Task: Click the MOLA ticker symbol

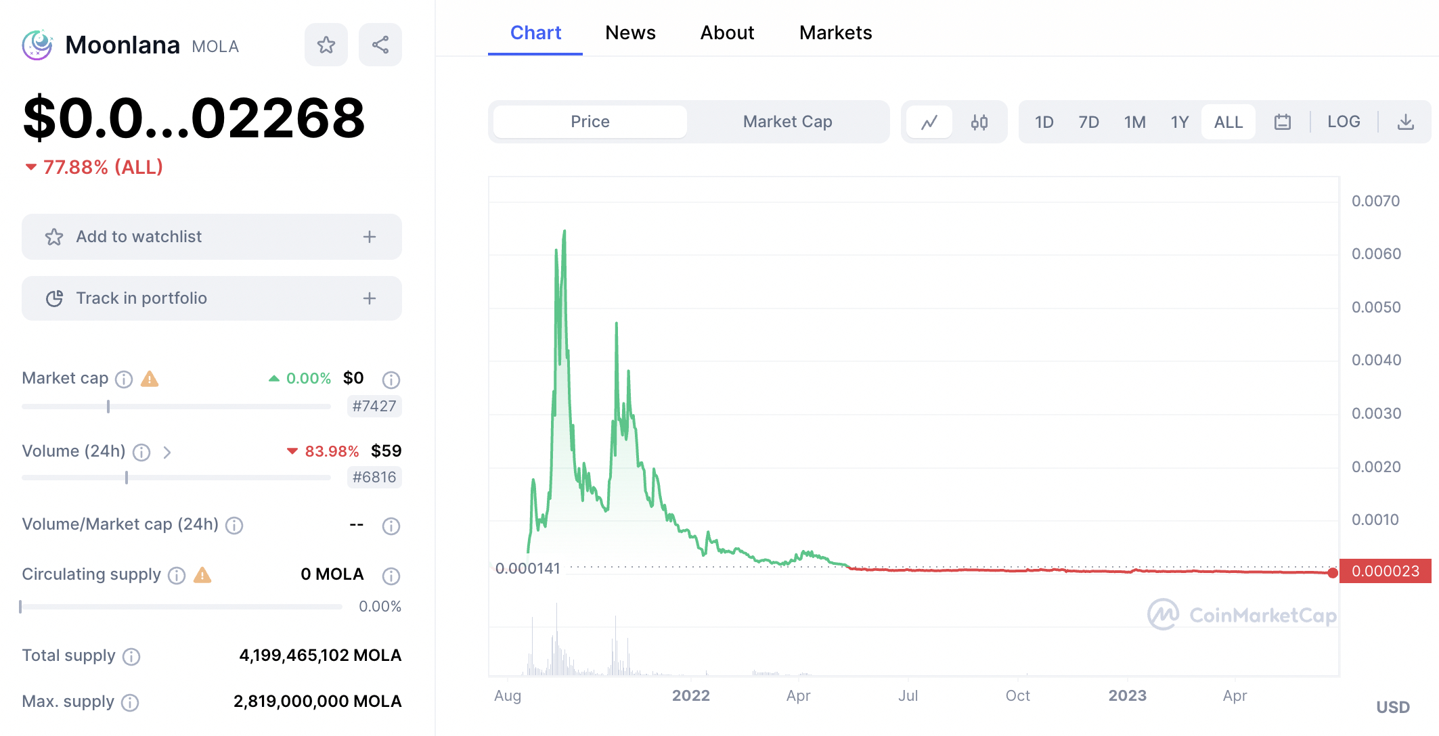Action: pos(215,47)
